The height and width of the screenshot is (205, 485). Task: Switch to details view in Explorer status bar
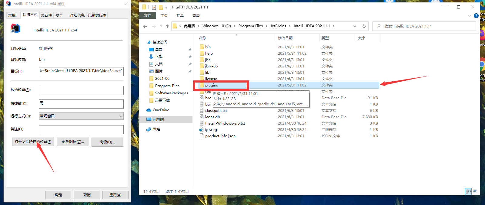click(x=468, y=191)
